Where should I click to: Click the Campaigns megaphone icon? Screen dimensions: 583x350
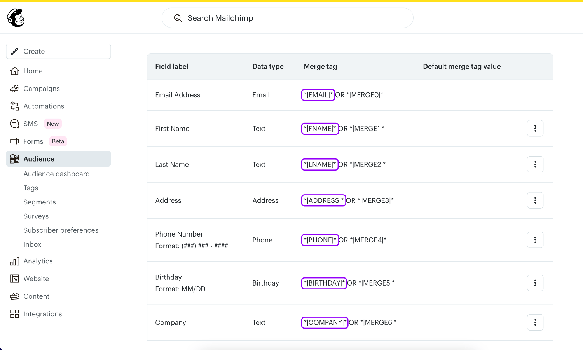tap(15, 89)
